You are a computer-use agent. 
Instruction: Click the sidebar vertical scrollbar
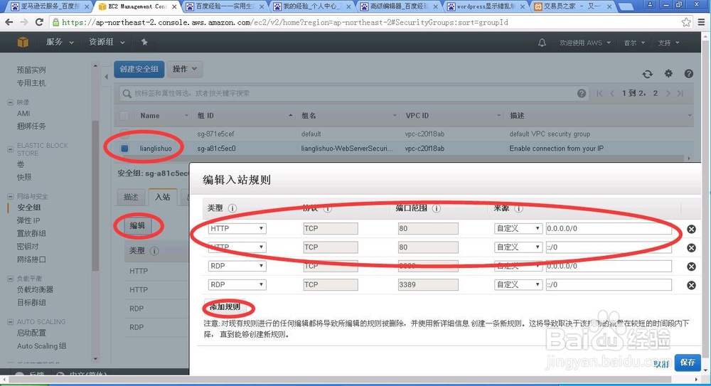(x=95, y=195)
